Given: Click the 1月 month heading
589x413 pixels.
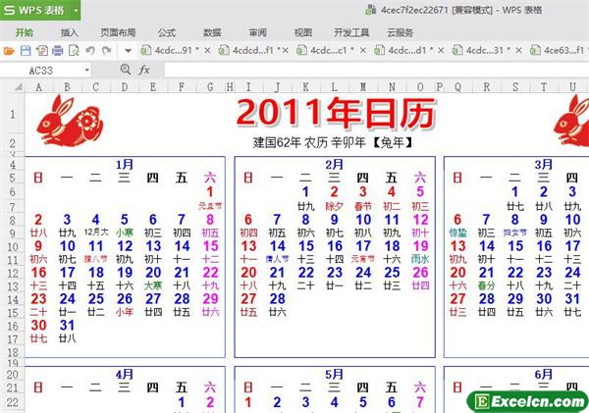Looking at the screenshot, I should 125,165.
